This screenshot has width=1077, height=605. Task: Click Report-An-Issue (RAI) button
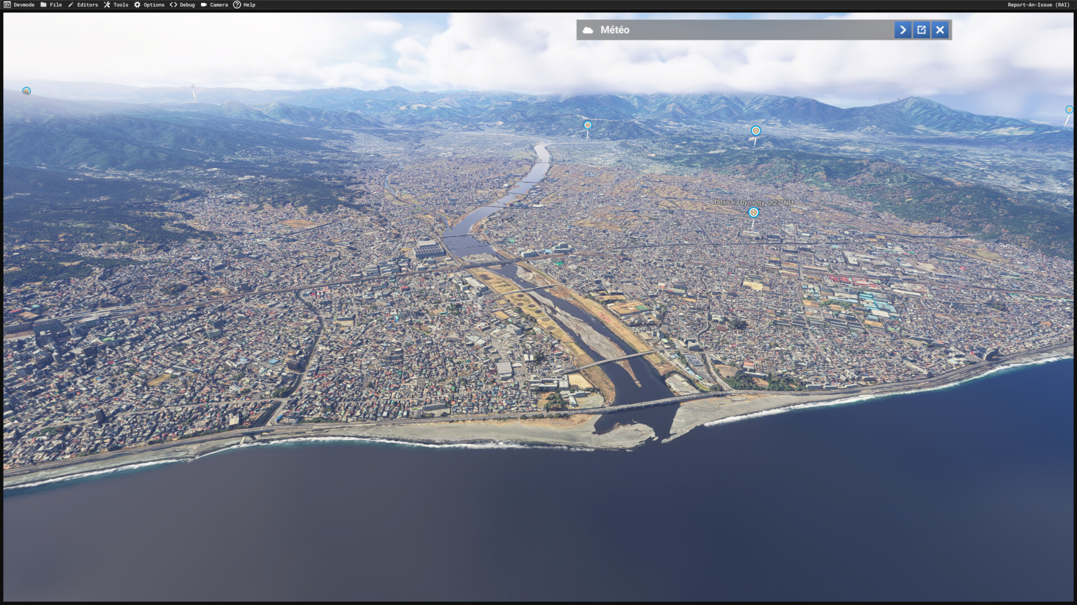pyautogui.click(x=1038, y=4)
